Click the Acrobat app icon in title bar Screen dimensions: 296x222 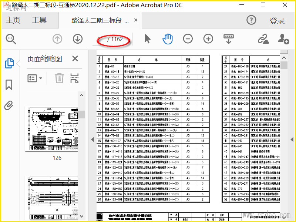click(7, 5)
